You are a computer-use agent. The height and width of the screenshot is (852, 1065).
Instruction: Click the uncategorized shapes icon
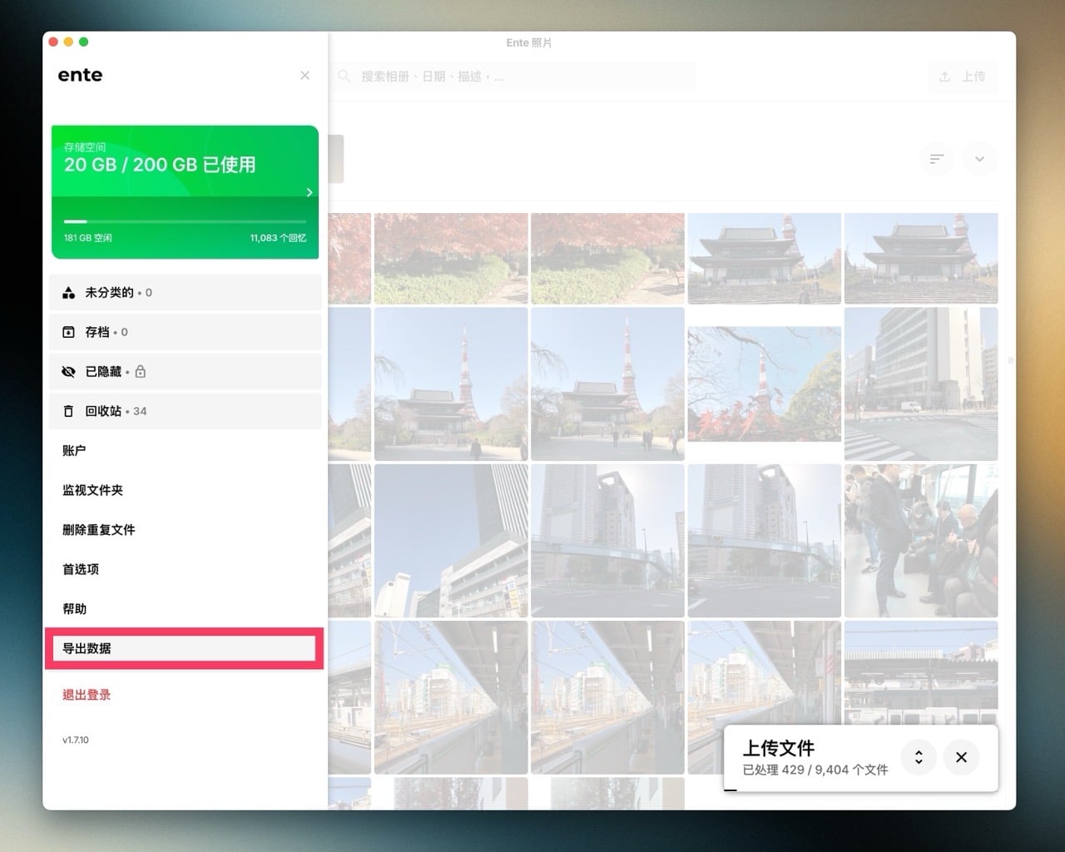[68, 293]
